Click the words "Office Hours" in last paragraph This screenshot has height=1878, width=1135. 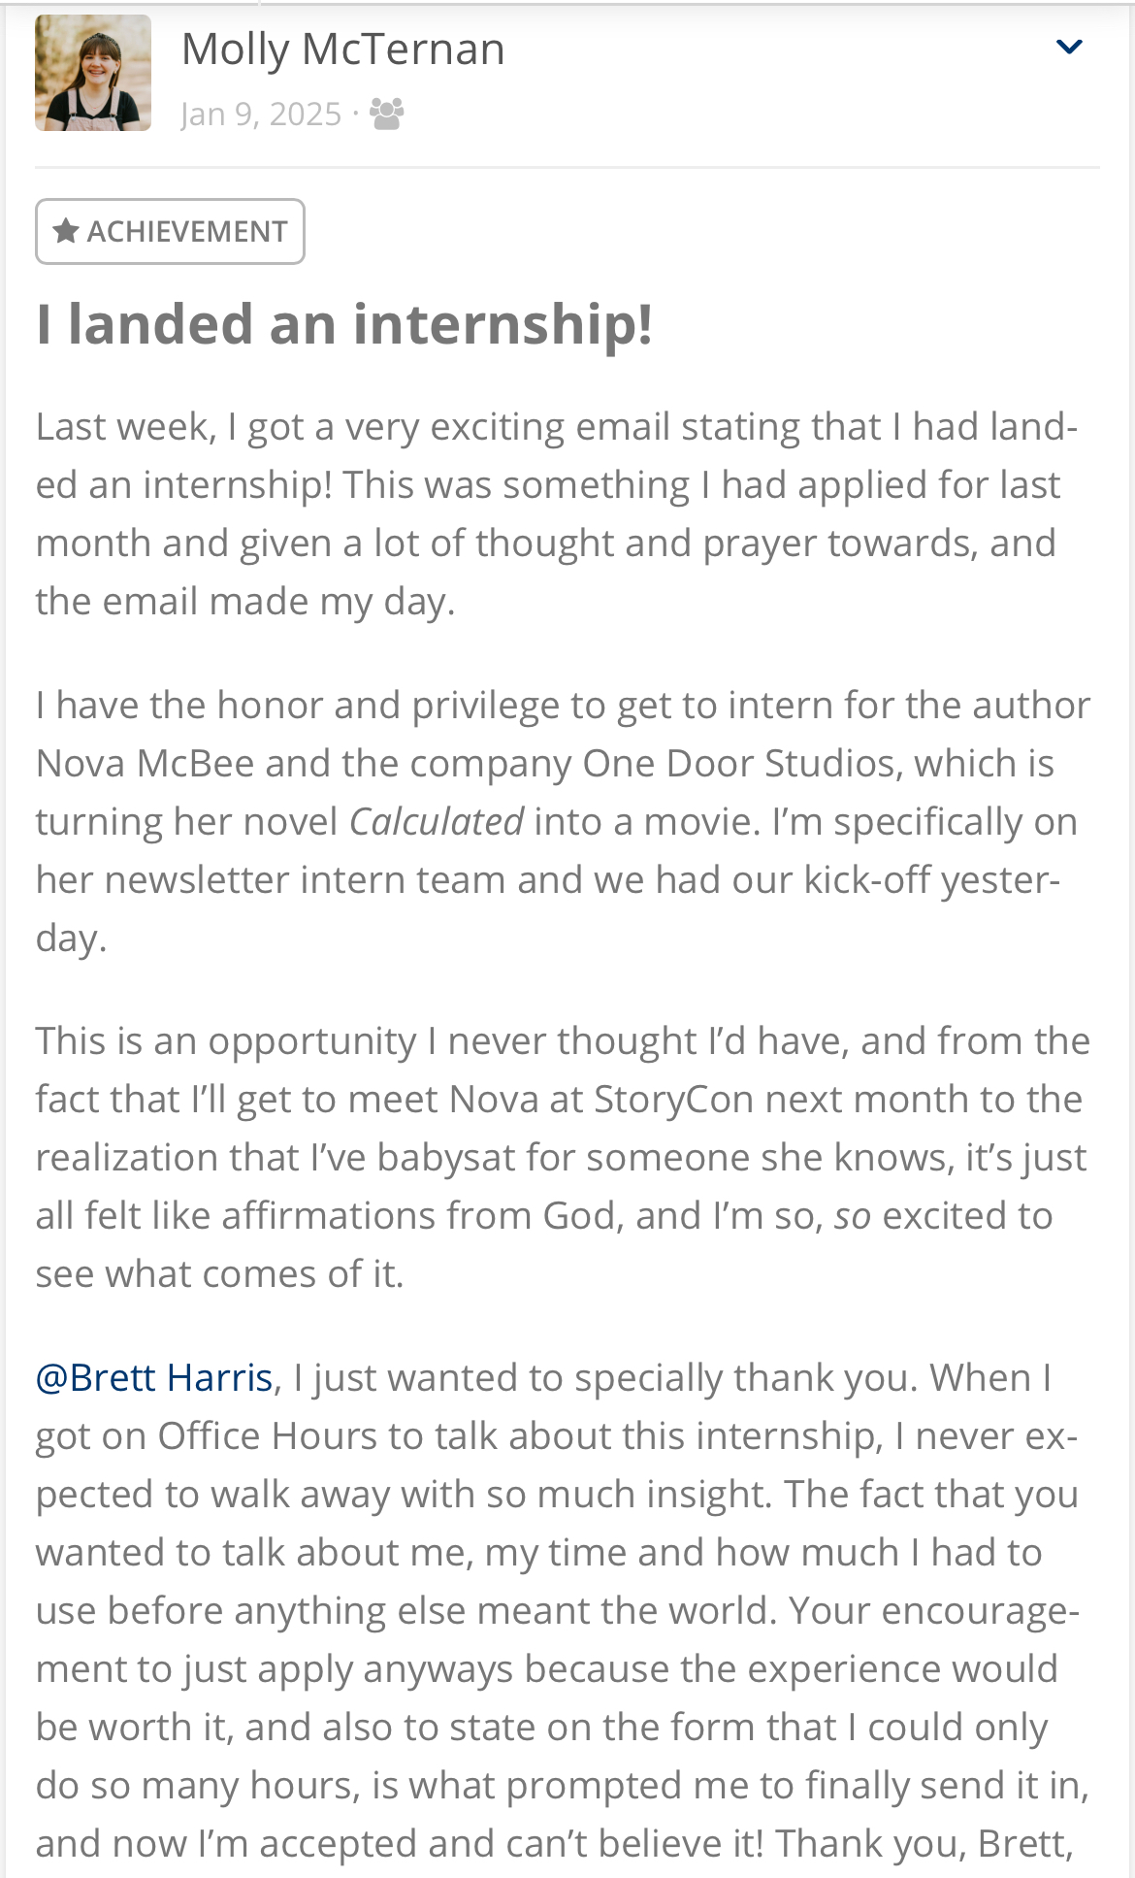[267, 1435]
